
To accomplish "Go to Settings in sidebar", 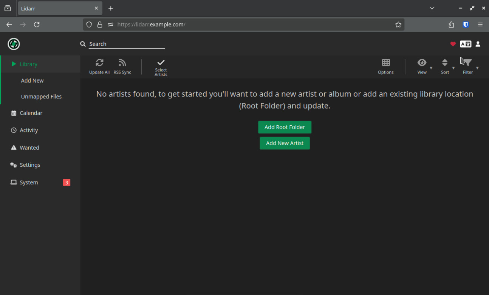I will tap(30, 165).
